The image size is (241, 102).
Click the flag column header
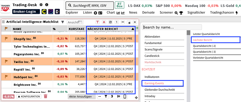coord(6,29)
